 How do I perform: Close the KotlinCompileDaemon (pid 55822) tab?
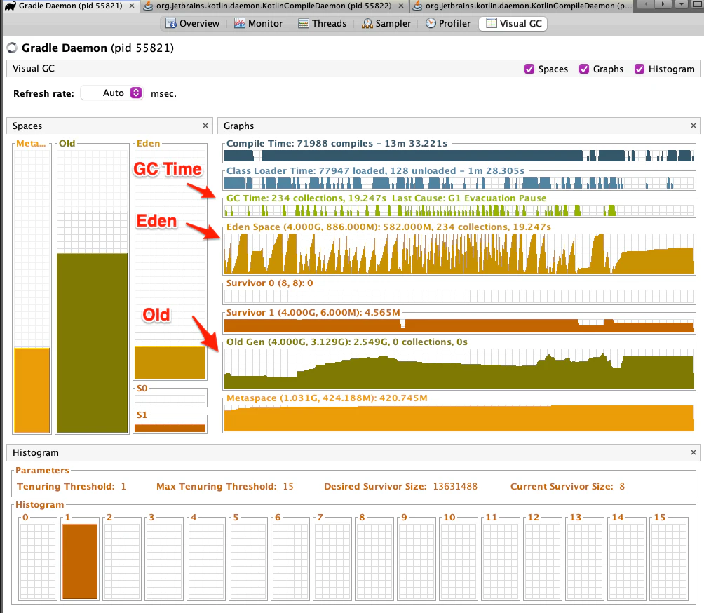401,6
